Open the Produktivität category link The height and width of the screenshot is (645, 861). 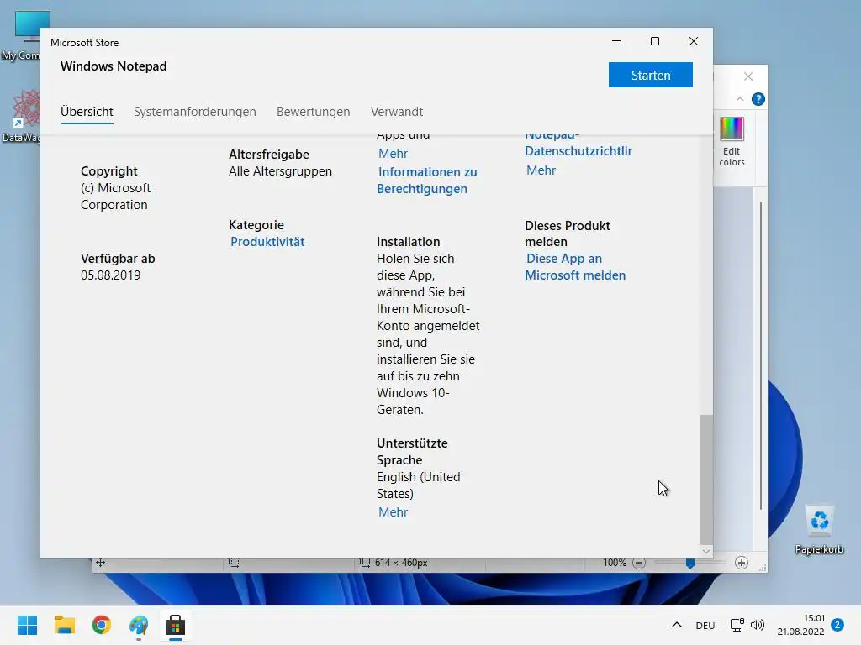point(267,242)
